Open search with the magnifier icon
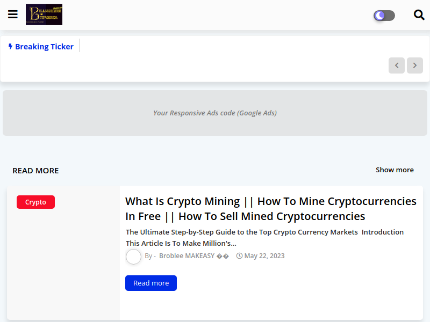The image size is (430, 322). pyautogui.click(x=419, y=15)
